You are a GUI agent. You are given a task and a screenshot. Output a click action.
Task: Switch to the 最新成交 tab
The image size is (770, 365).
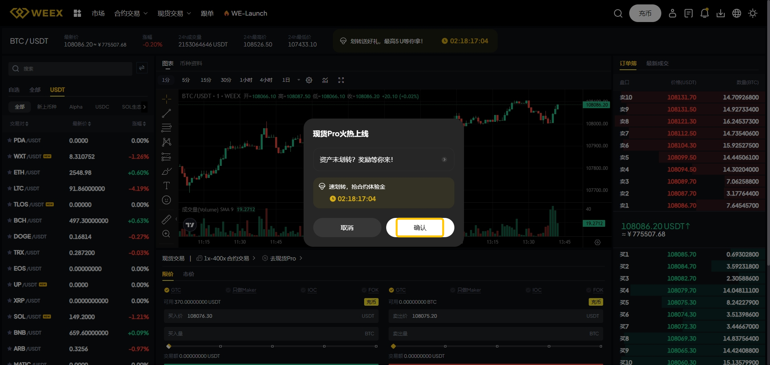pos(657,63)
